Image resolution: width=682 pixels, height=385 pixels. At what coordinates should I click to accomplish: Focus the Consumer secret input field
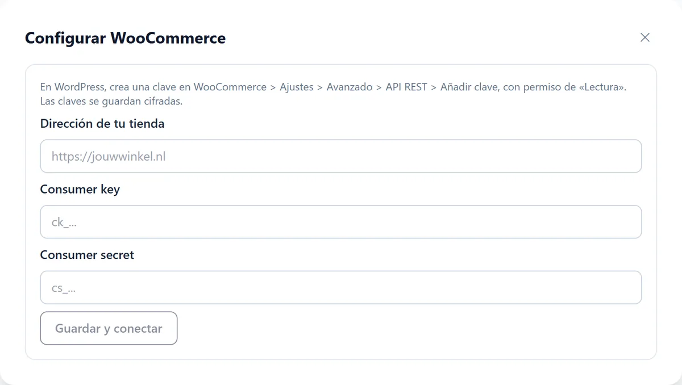(341, 287)
